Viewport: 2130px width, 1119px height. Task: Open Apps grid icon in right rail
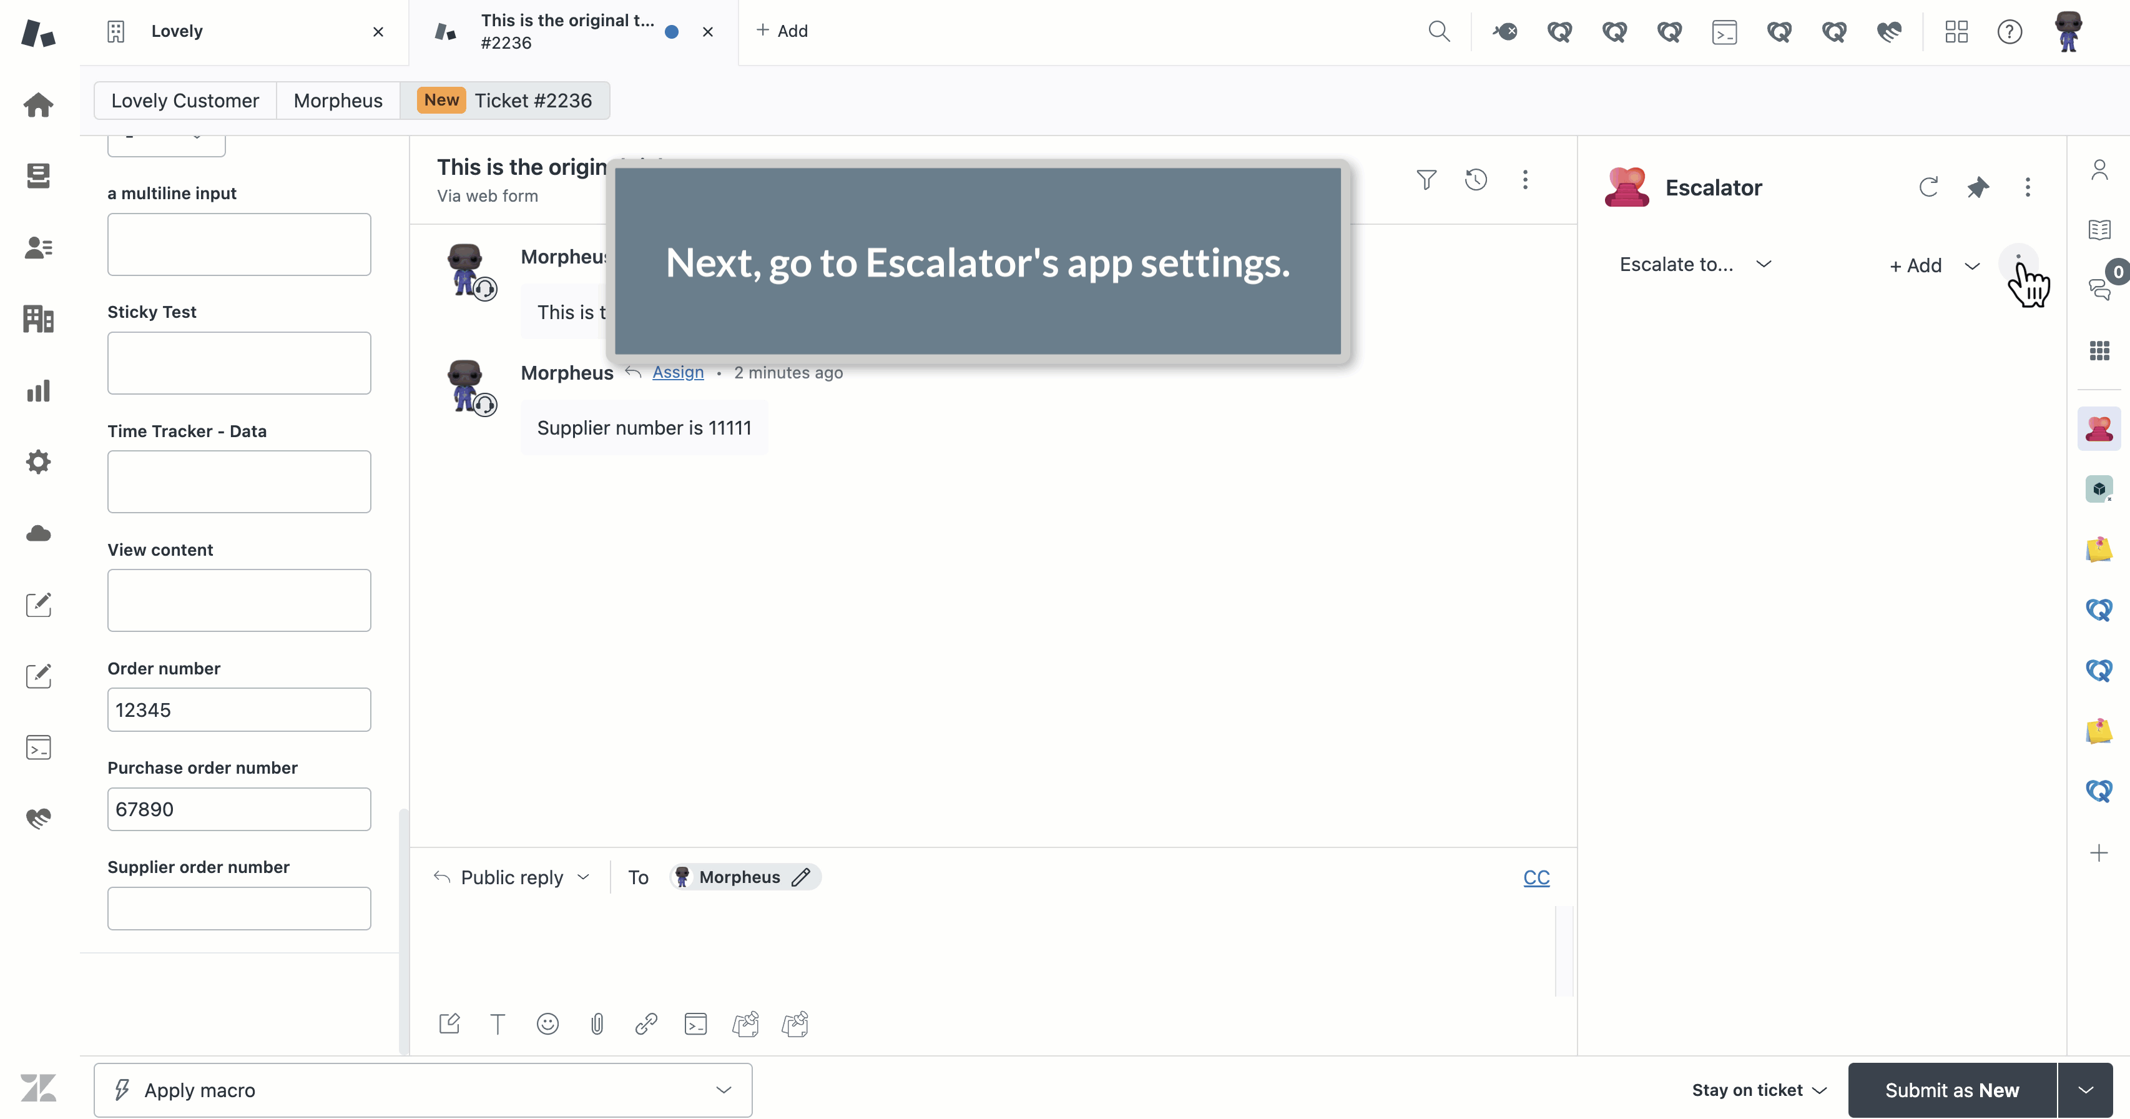coord(2099,351)
